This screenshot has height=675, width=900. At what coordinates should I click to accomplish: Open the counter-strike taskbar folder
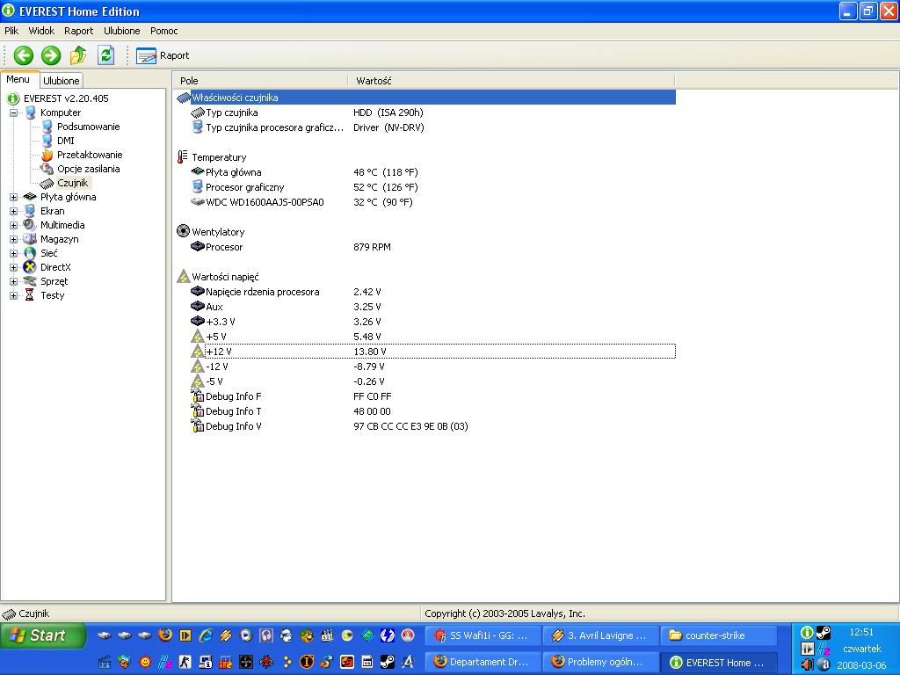coord(719,635)
